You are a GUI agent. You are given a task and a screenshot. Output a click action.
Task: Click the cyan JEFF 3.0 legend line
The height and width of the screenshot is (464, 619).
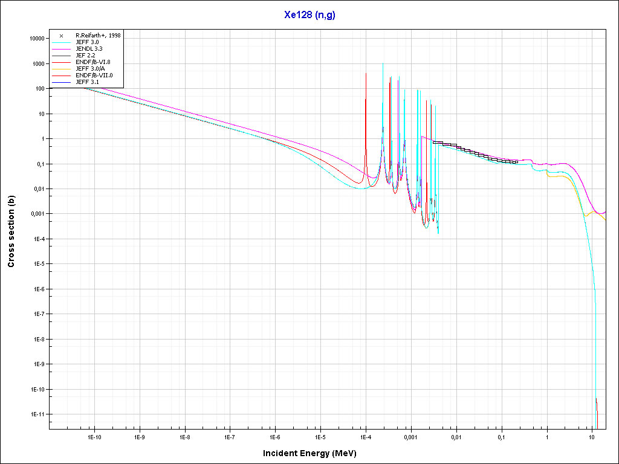coord(61,42)
